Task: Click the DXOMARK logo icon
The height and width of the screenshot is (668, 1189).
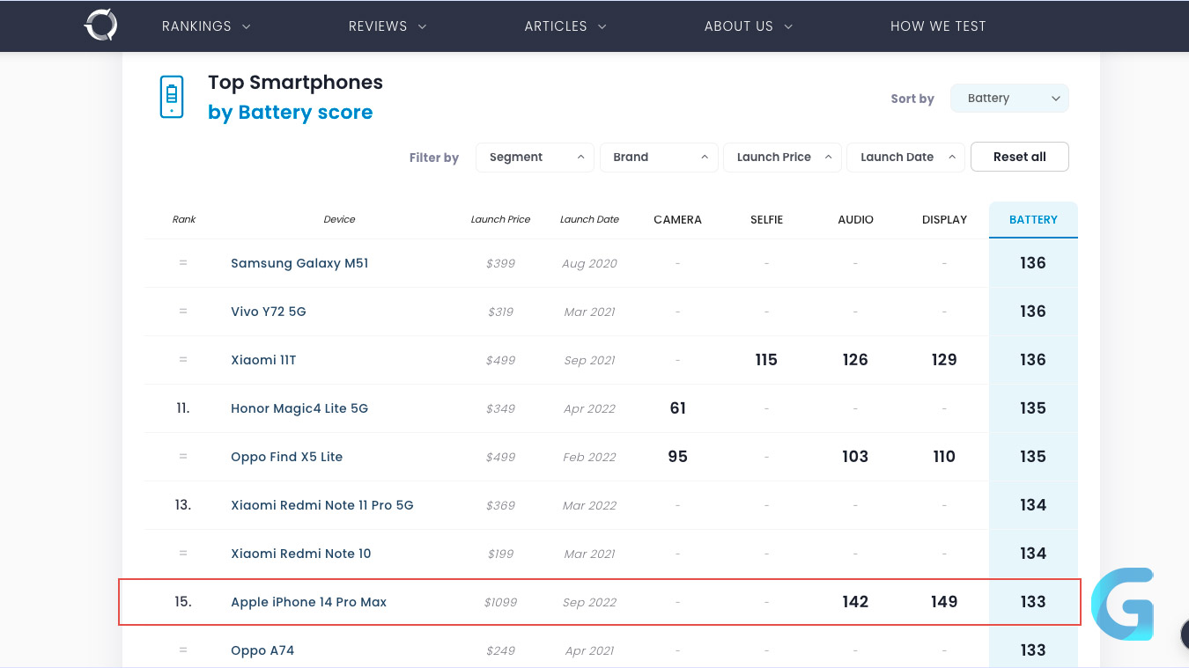Action: [x=101, y=26]
